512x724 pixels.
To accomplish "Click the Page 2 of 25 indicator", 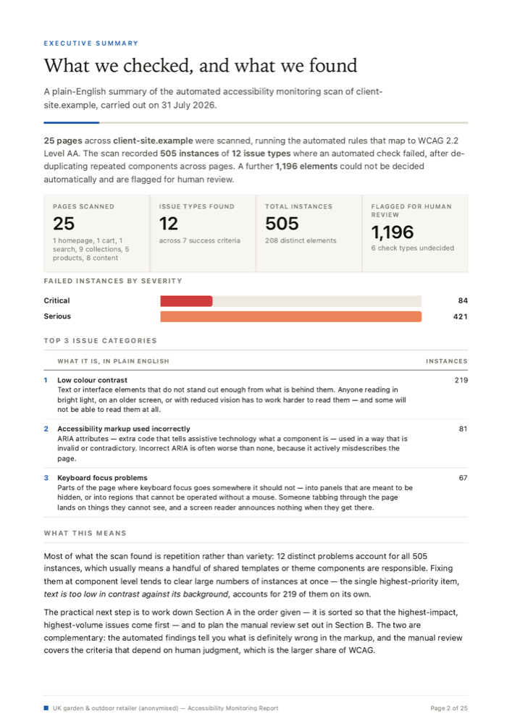I will [x=449, y=708].
